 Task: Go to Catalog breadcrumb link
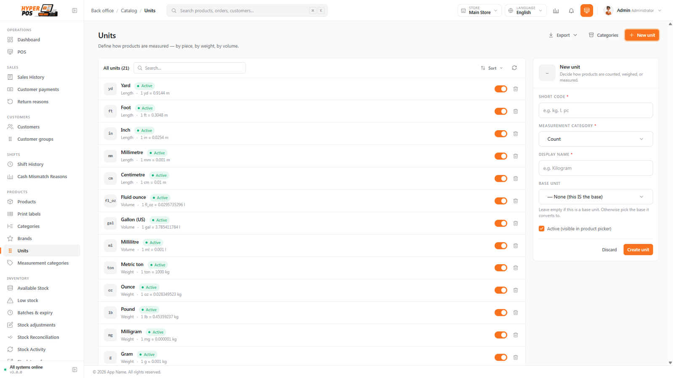(x=129, y=10)
